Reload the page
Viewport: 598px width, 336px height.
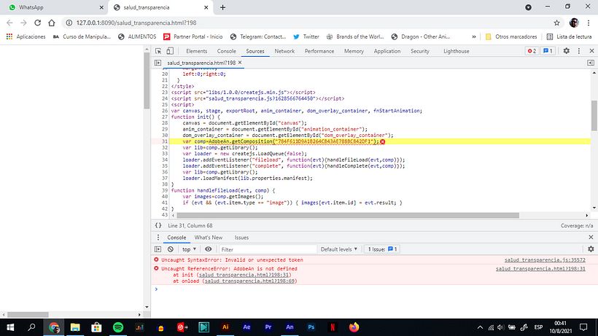coord(37,23)
